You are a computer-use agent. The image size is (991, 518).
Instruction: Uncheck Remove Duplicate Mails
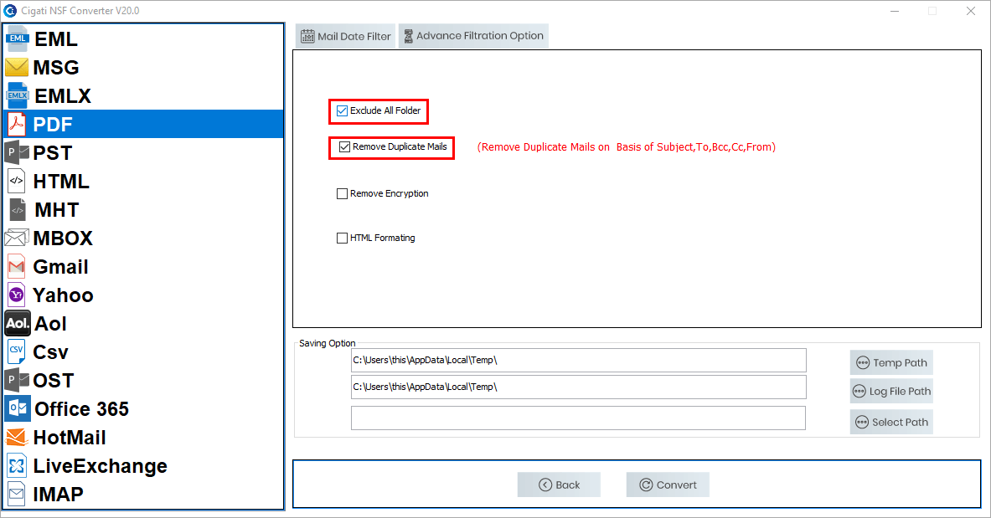pos(344,146)
